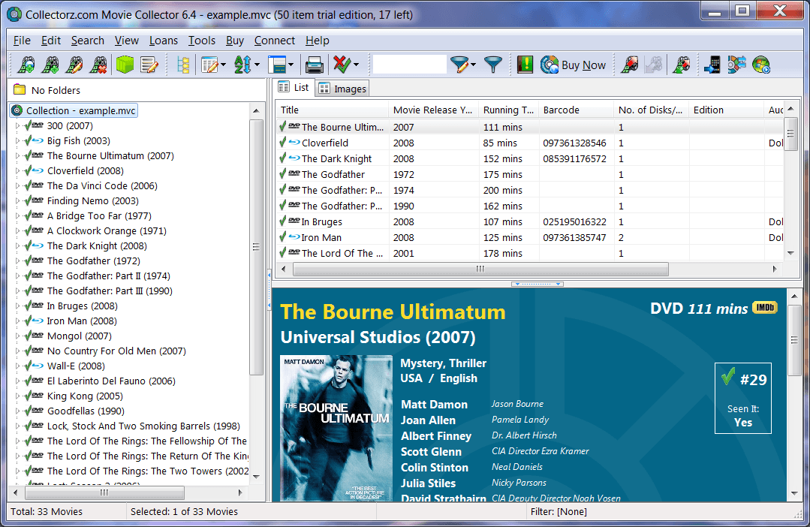
Task: Toggle the Seen It checkmark beside #29
Action: point(727,378)
